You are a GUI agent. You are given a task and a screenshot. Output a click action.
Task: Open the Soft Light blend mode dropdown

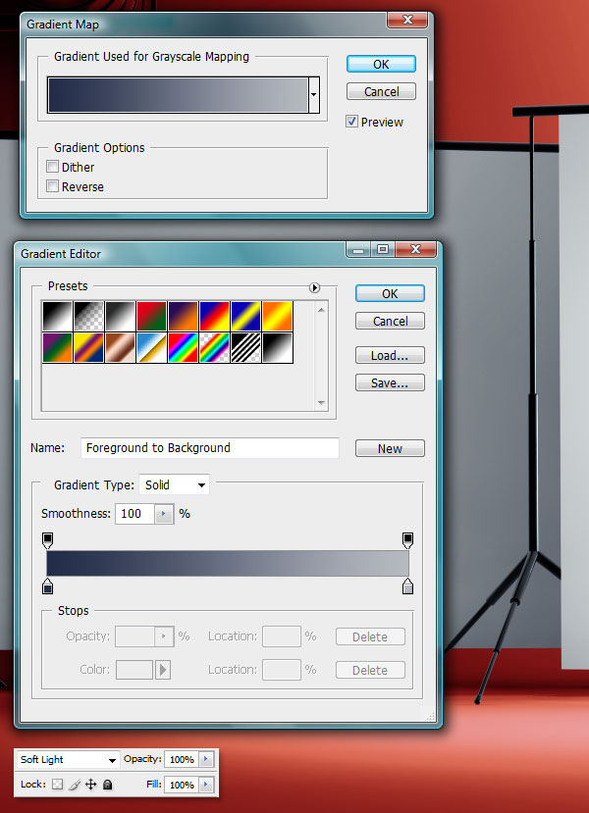(68, 760)
